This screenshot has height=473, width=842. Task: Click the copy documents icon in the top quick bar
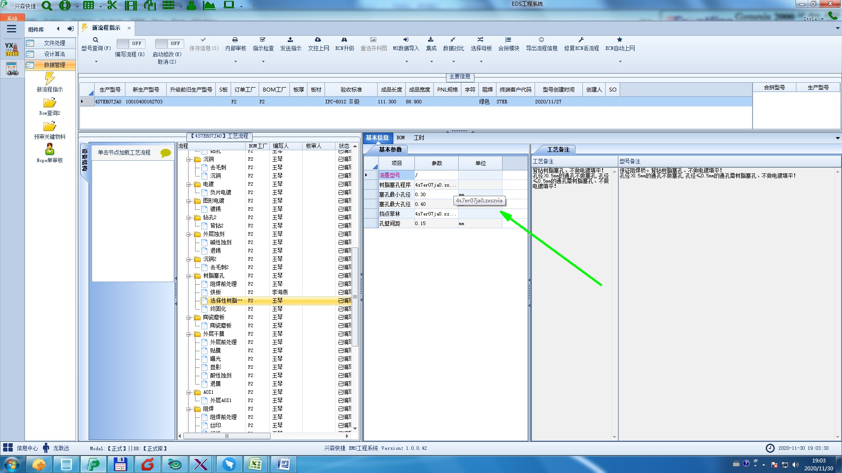coord(150,6)
